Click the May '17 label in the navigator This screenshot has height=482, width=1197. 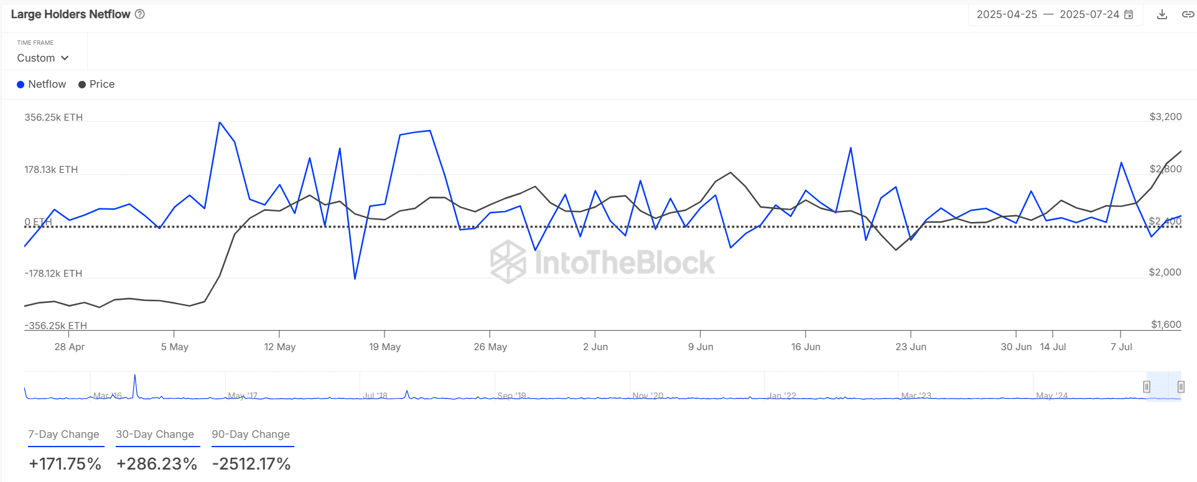click(x=243, y=396)
